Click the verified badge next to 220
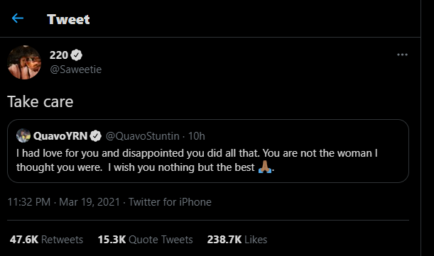 tap(77, 55)
